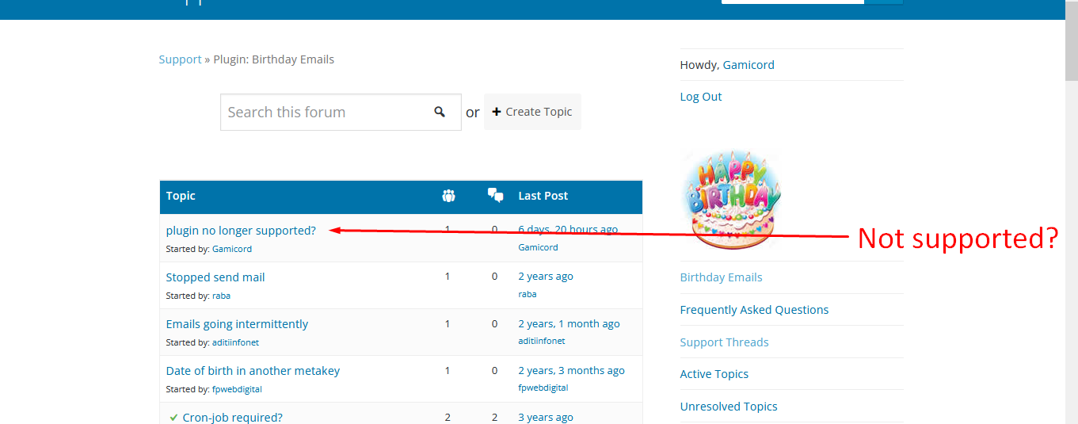
Task: Go to Birthday Emails plugin page
Action: [721, 277]
